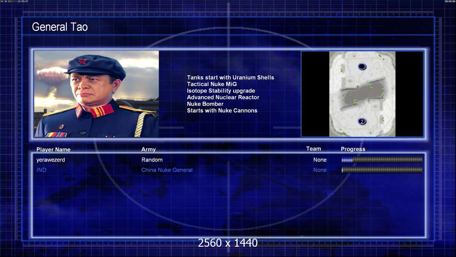Click yerawezerd's loading progress bar

(382, 159)
